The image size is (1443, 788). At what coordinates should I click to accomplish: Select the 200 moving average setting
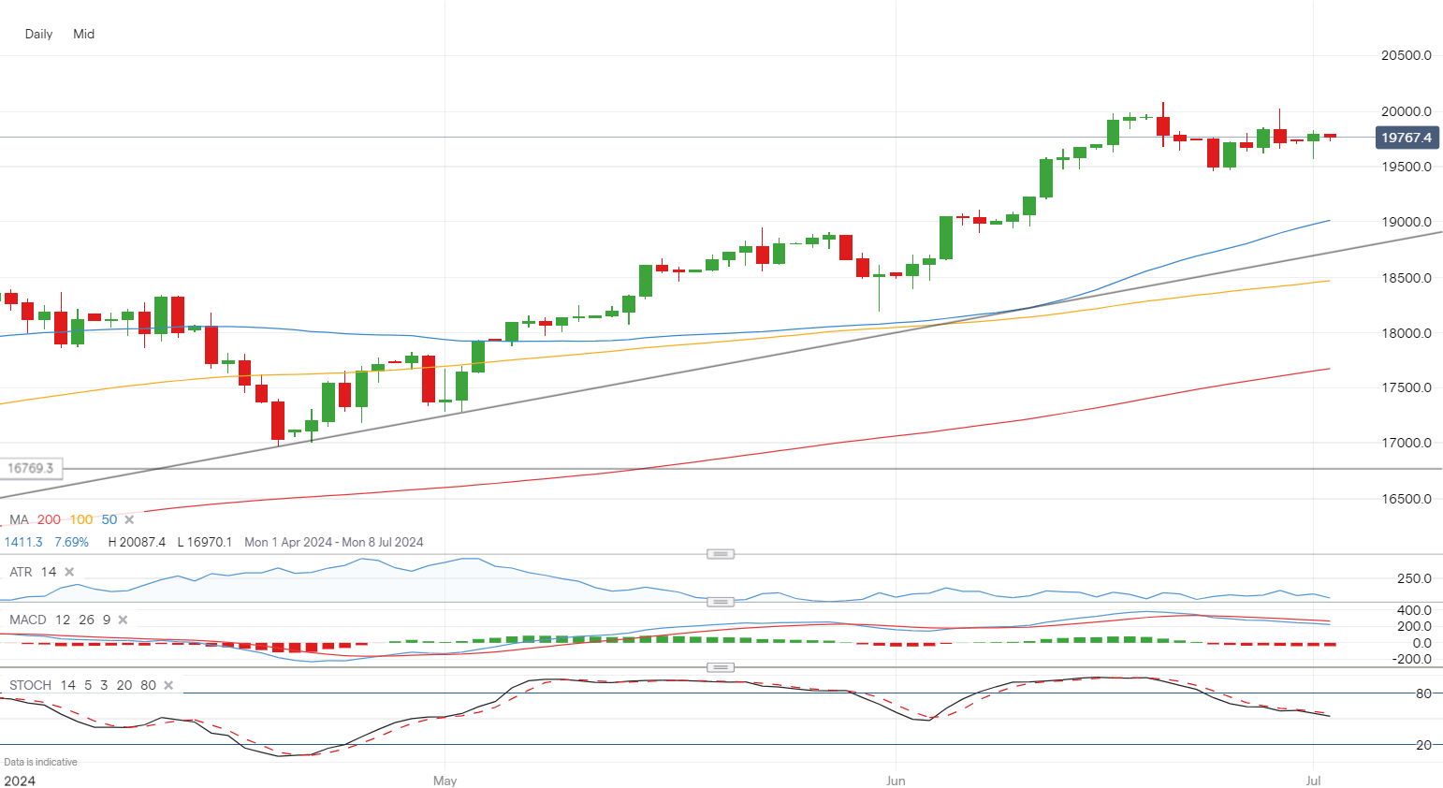coord(49,519)
